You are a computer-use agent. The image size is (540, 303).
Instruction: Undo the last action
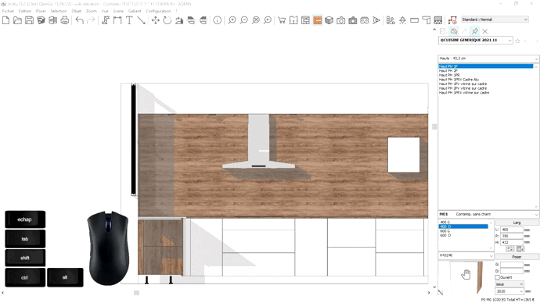[79, 20]
